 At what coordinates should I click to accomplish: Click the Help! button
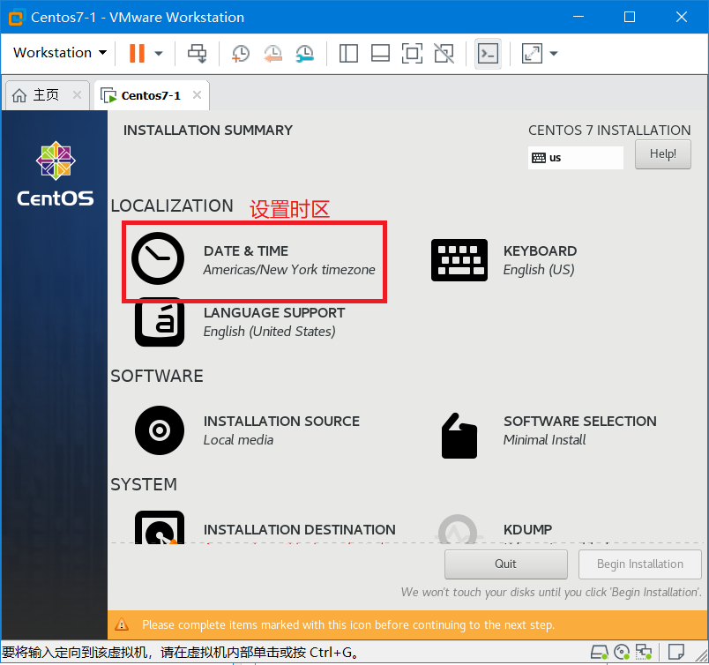pos(662,153)
